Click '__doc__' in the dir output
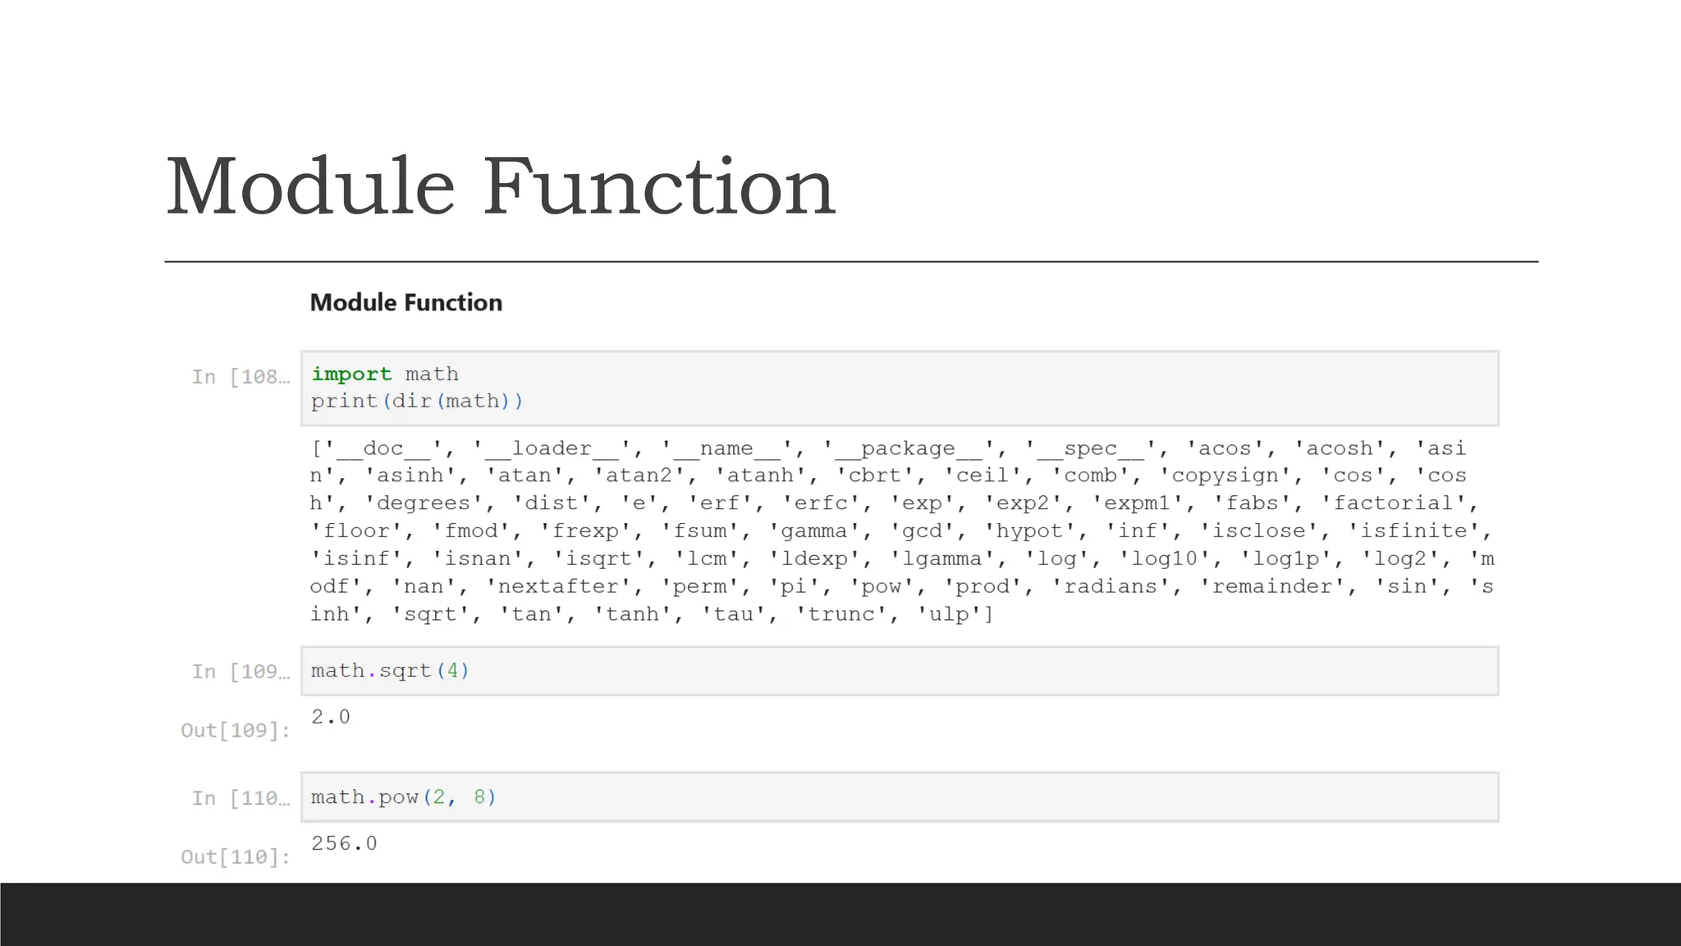Viewport: 1681px width, 946px height. click(383, 449)
